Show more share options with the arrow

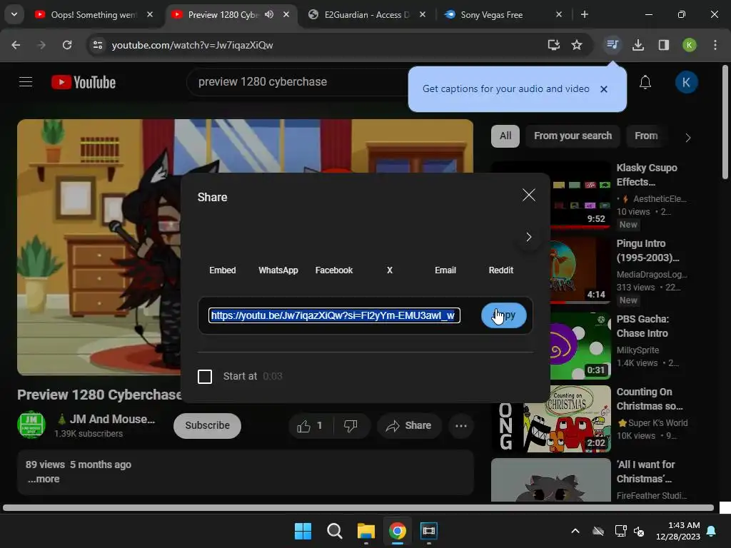pos(529,237)
